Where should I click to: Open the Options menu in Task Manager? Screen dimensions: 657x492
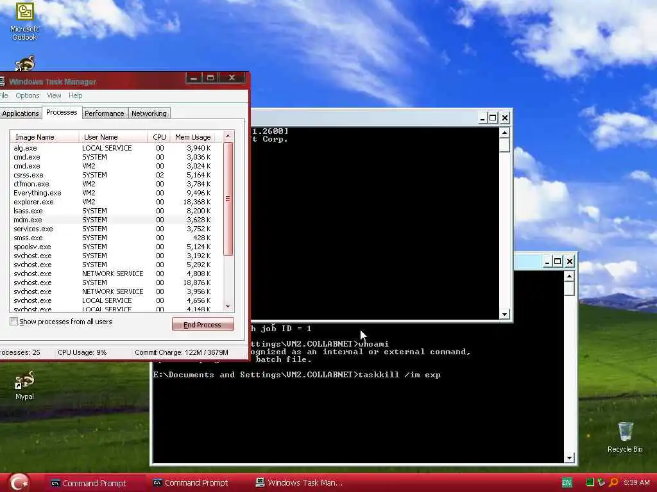pyautogui.click(x=27, y=95)
